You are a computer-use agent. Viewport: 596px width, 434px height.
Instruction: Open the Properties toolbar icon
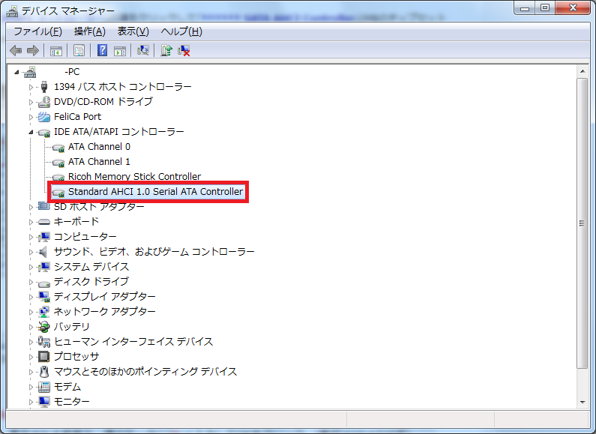click(79, 50)
